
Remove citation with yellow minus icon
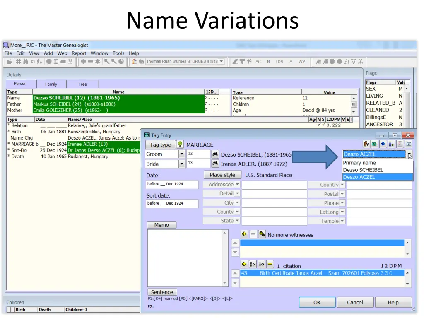point(270,264)
